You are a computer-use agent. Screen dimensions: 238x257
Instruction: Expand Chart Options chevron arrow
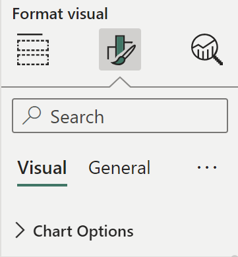pos(20,230)
